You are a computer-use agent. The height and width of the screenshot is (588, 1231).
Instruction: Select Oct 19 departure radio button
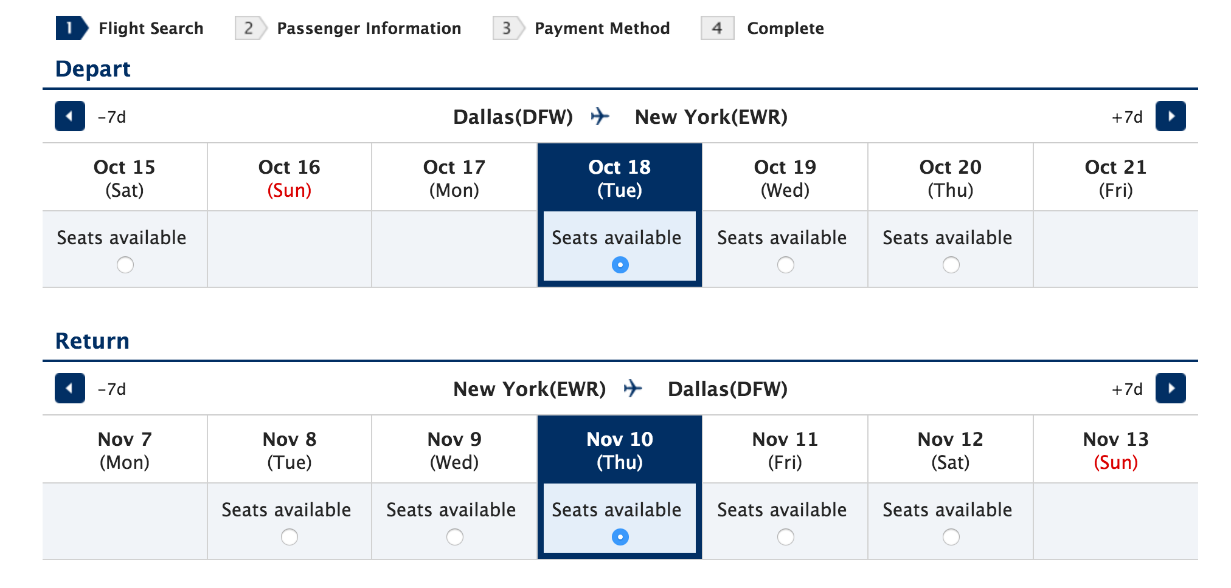pos(786,265)
